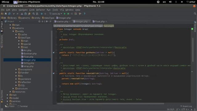The height and width of the screenshot is (111, 197).
Task: Switch to the Float.php editor tab
Action: pyautogui.click(x=100, y=22)
